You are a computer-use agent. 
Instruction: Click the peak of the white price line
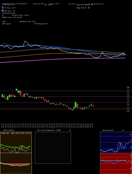tap(25, 41)
